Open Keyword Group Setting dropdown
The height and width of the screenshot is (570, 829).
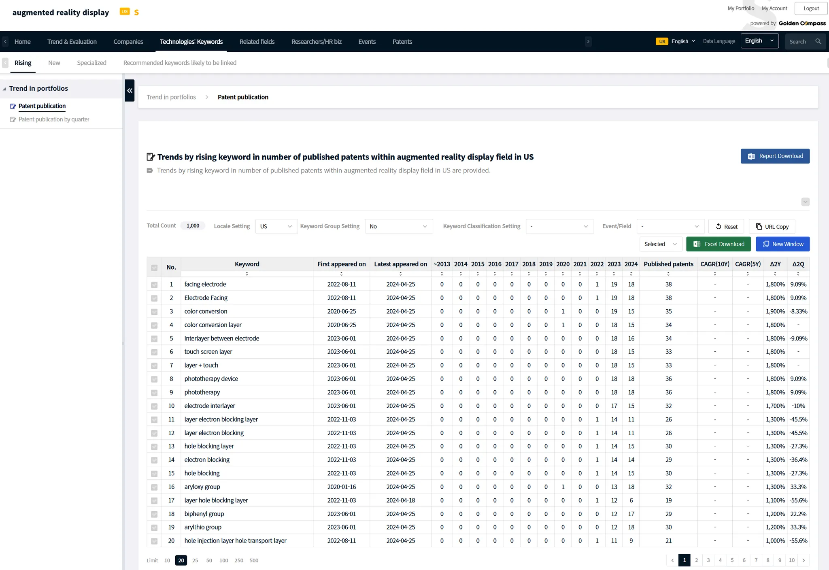398,226
